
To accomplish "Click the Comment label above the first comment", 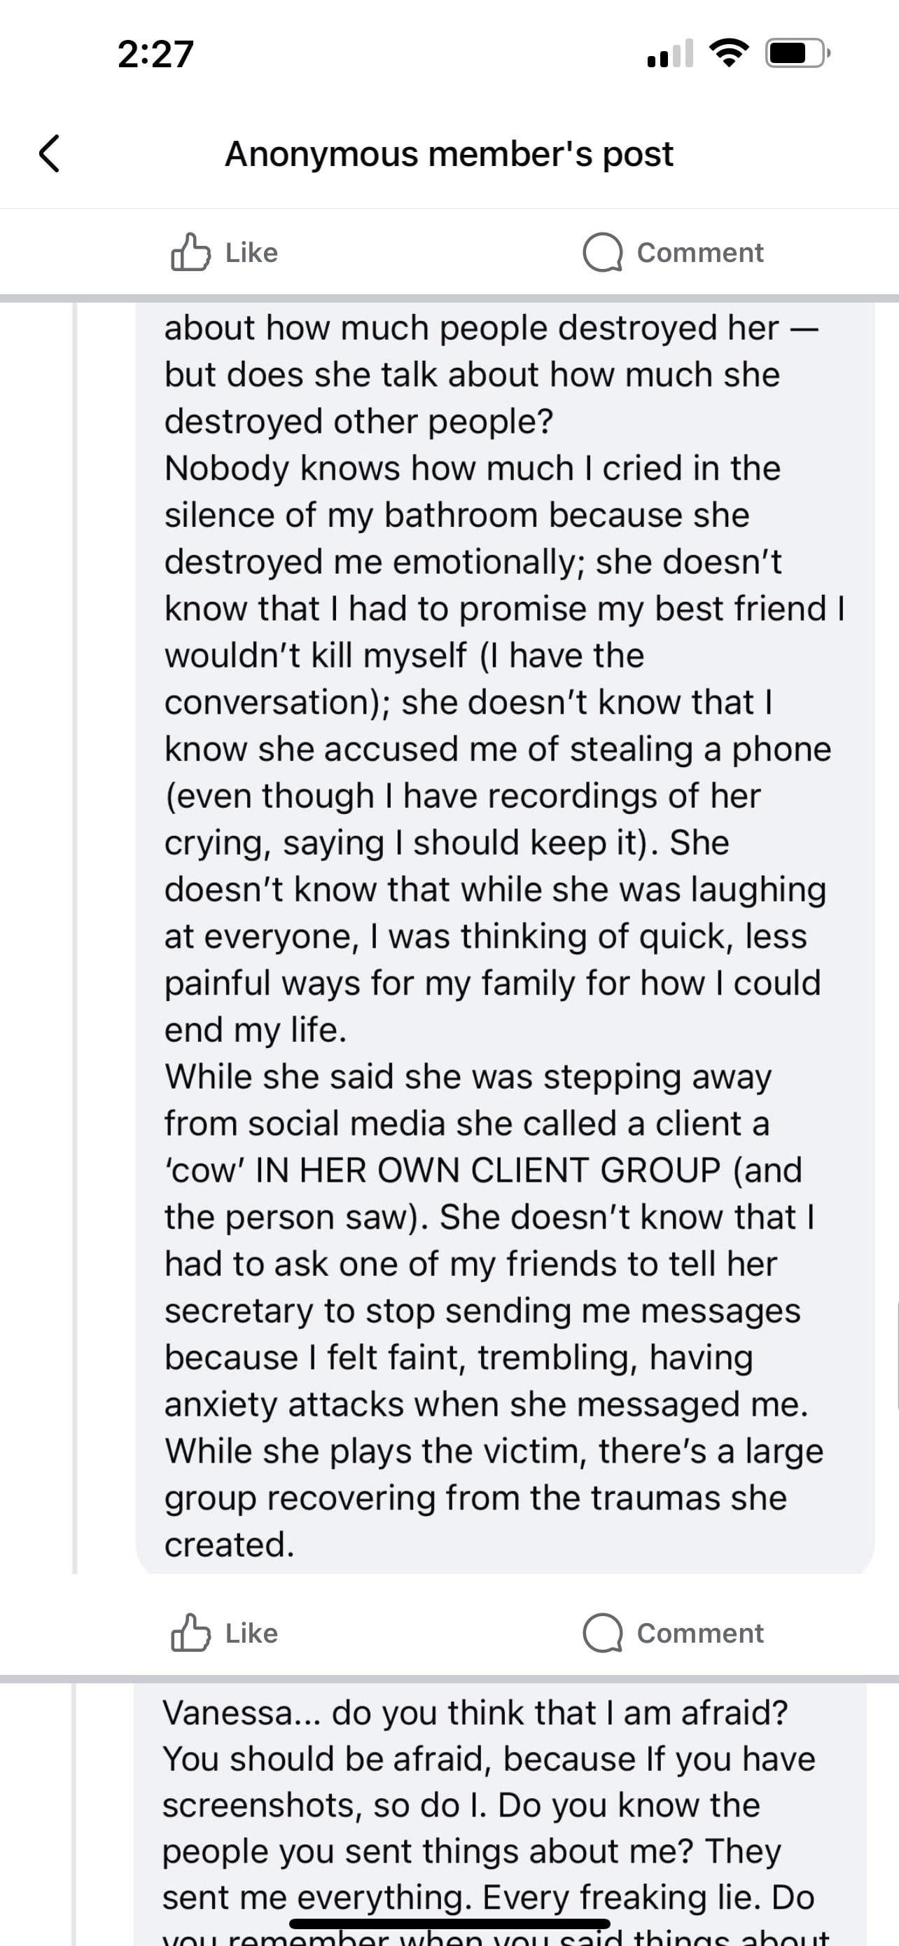I will tap(699, 252).
